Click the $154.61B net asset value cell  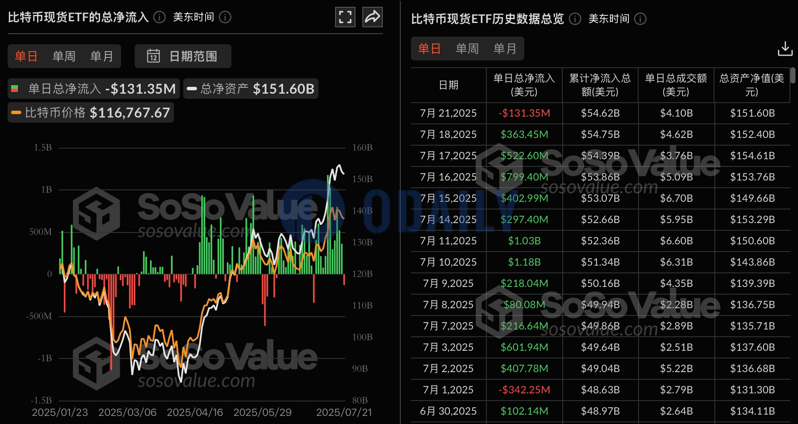pyautogui.click(x=752, y=156)
